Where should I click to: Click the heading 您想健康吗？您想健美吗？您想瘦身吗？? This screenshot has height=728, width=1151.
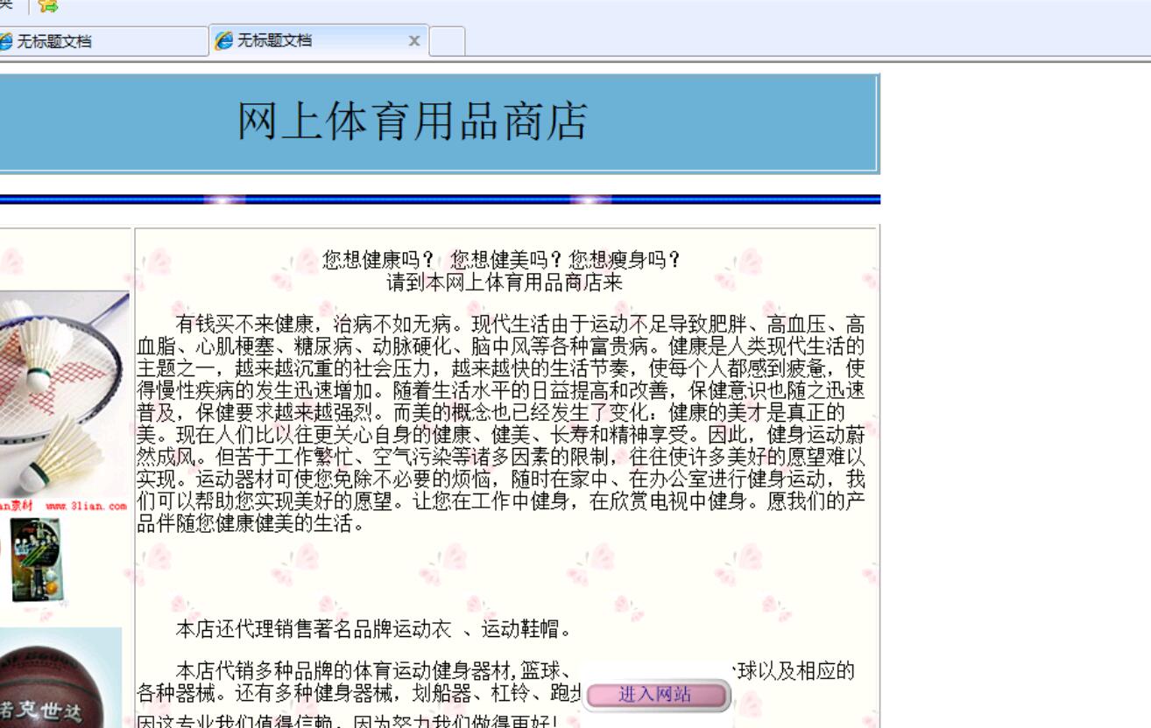click(502, 261)
